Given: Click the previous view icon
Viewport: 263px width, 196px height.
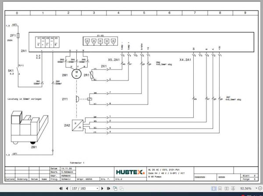Looking at the screenshot, I should (x=115, y=189).
